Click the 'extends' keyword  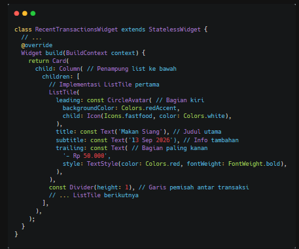(x=133, y=29)
